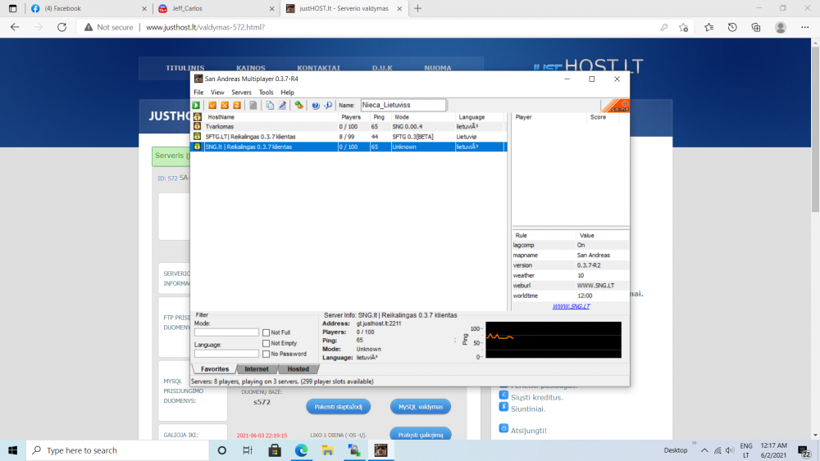Click the Copy Server Info icon
820x461 pixels.
270,105
